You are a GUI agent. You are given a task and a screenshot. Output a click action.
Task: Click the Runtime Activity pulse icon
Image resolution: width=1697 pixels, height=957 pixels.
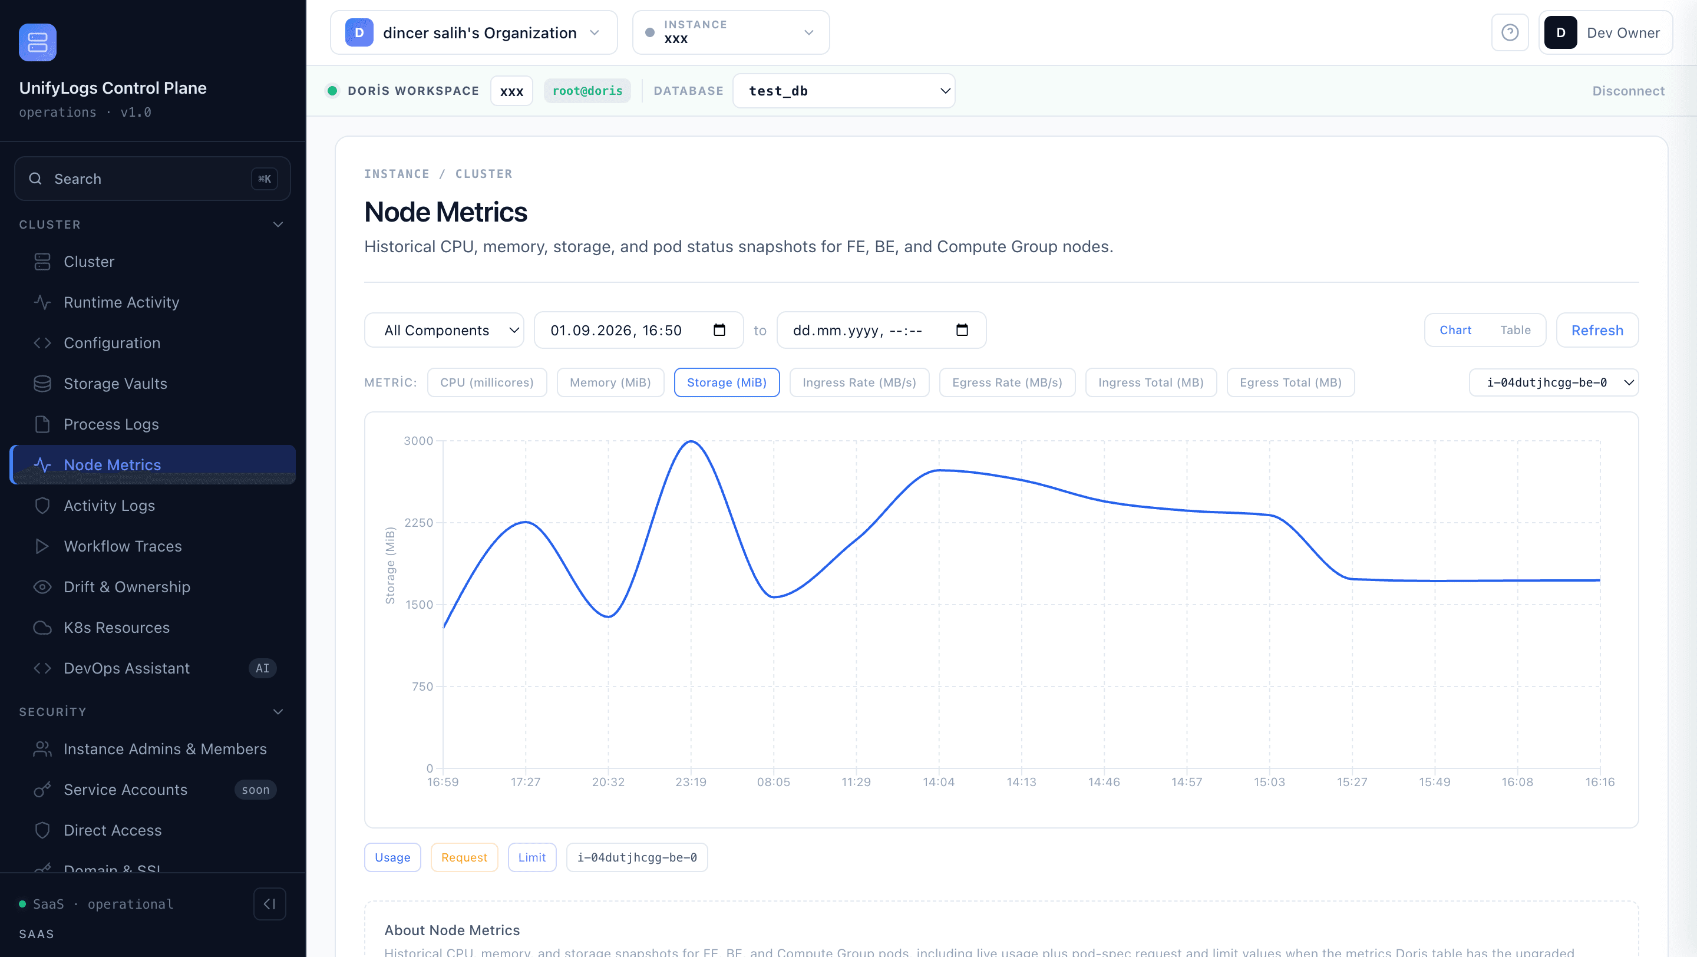[x=42, y=302]
